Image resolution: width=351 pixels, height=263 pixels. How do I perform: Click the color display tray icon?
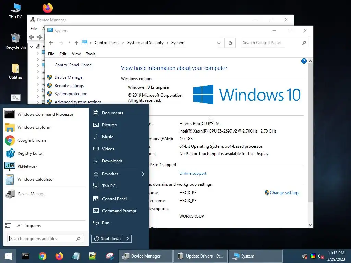coord(313,256)
